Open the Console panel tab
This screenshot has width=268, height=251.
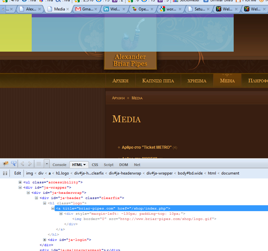(x=59, y=165)
